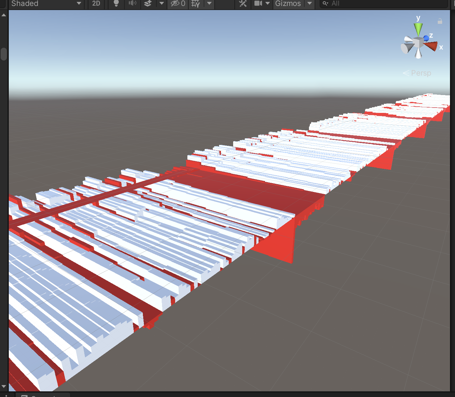Toggle scene audio with the speaker icon
This screenshot has height=397, width=455.
[133, 3]
